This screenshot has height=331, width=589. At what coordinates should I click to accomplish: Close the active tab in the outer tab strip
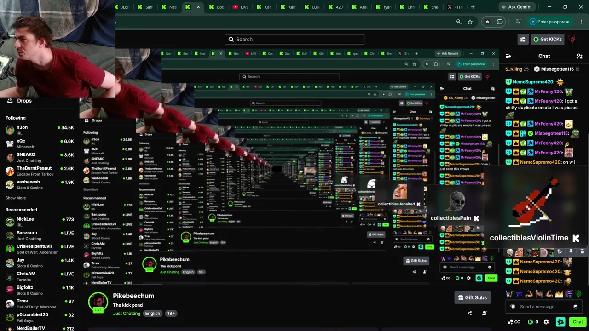click(198, 7)
